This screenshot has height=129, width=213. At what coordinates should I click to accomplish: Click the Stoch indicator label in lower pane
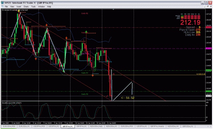pyautogui.click(x=12, y=103)
